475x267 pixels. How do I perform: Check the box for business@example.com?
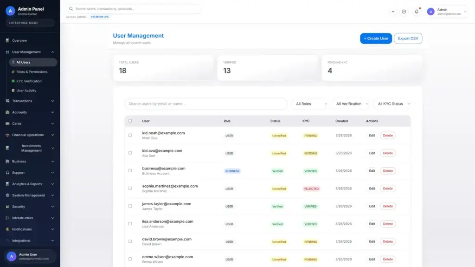coord(130,170)
